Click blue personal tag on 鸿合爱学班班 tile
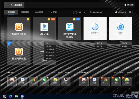Viewport: 139px width, 99px height. [x=78, y=19]
